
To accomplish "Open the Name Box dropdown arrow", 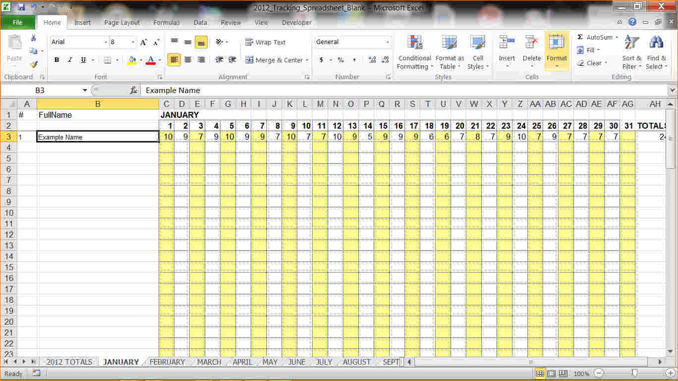I will click(x=85, y=91).
